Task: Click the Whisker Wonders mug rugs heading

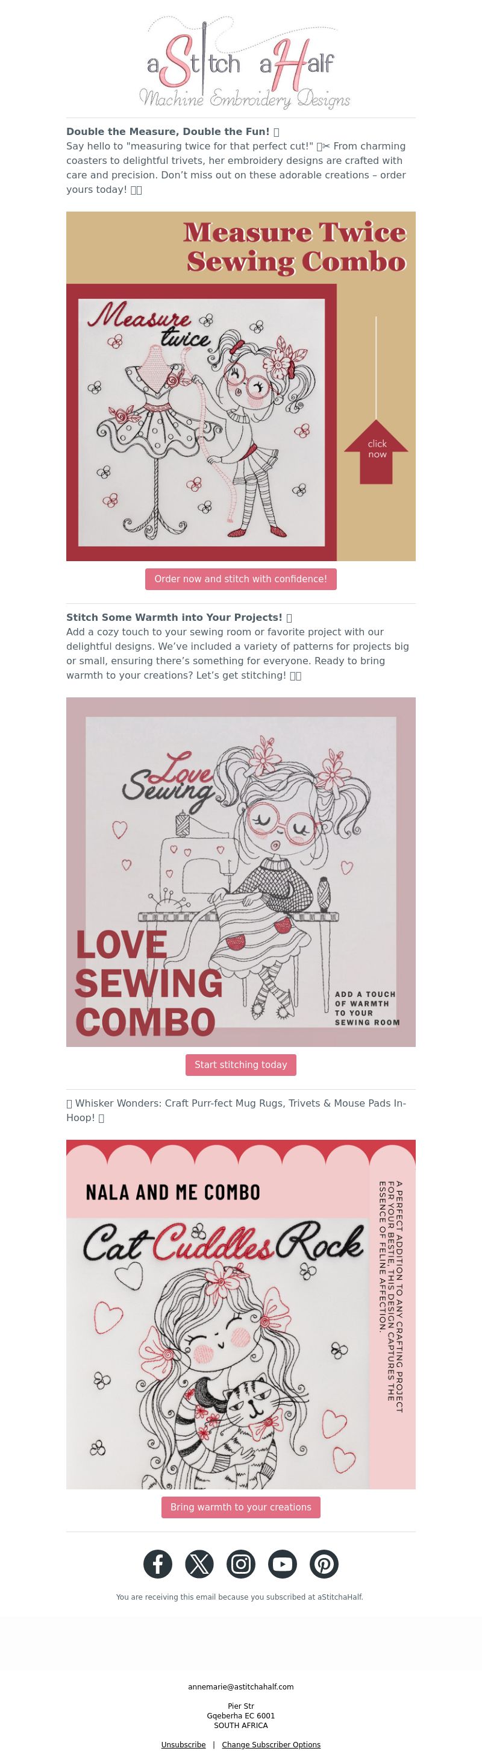Action: pos(237,1110)
